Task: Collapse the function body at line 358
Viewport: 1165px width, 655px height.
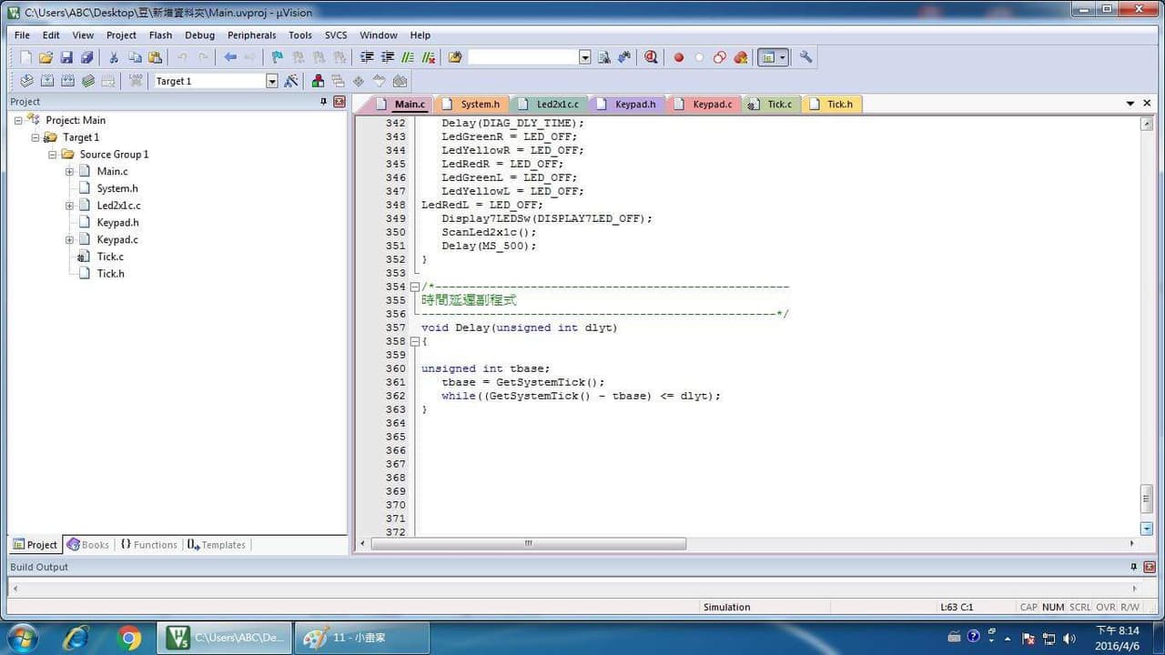Action: 415,341
